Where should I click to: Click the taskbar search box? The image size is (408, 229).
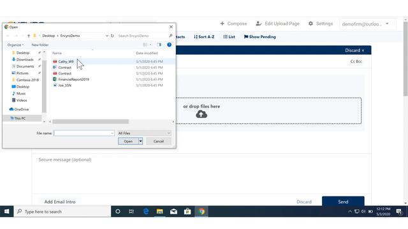(62, 212)
